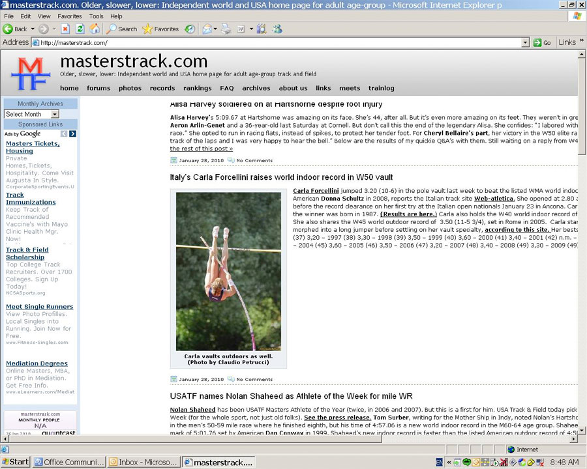Viewport: 587px width, 469px height.
Task: Click the 8:48 AM taskbar clock
Action: (564, 462)
